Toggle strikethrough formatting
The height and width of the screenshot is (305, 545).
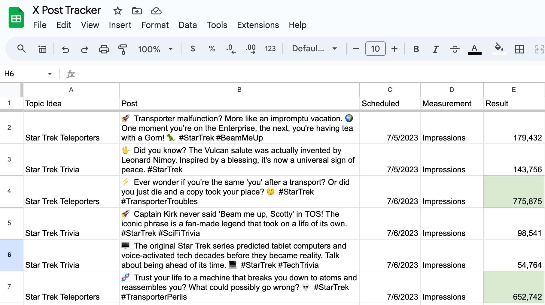click(455, 49)
